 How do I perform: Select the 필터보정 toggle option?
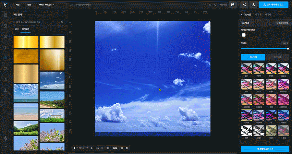[x=253, y=57]
